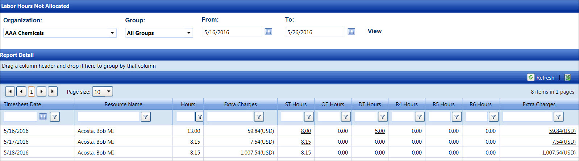Screen dimensions: 579x161
Task: Click the filter icon for ST Hours
Action: pos(309,117)
